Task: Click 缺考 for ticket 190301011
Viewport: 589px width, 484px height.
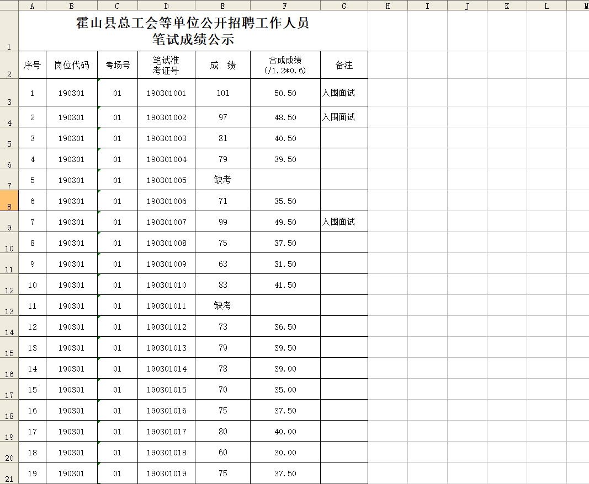Action: point(223,306)
